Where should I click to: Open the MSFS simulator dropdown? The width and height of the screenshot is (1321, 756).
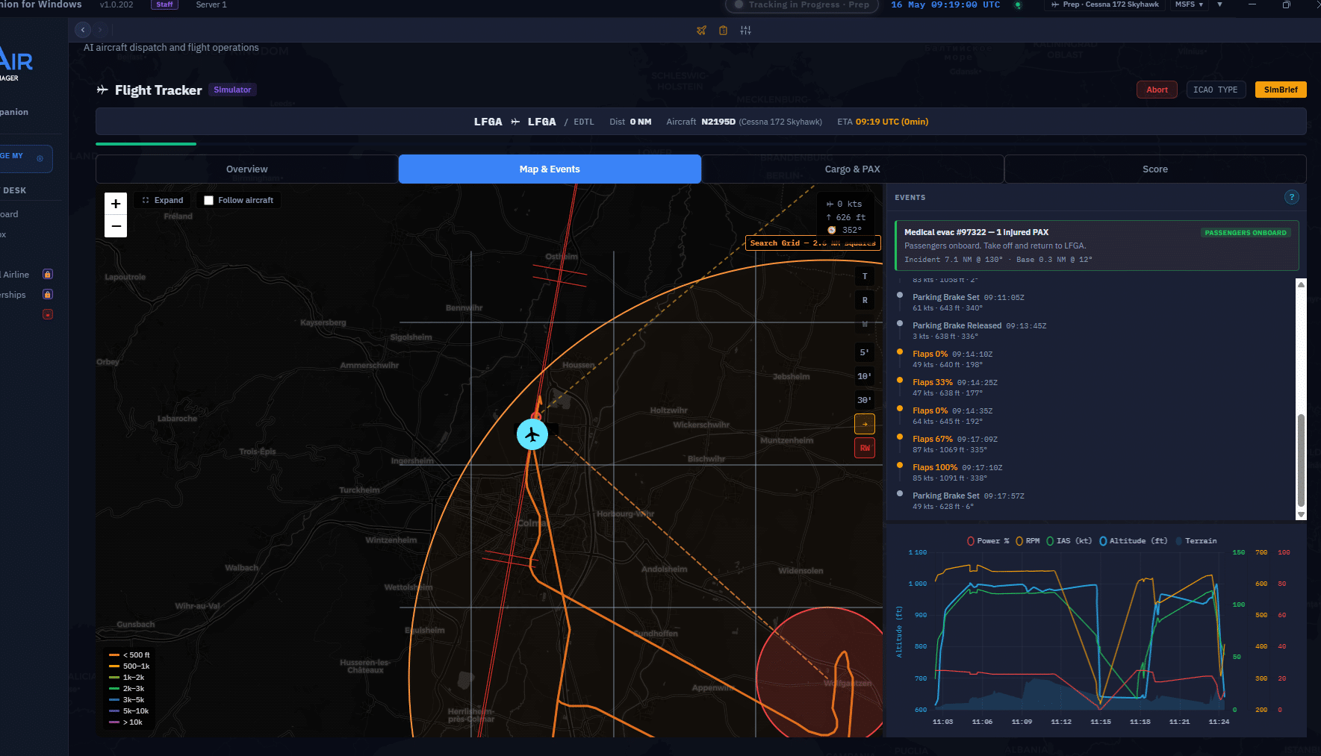[1189, 4]
